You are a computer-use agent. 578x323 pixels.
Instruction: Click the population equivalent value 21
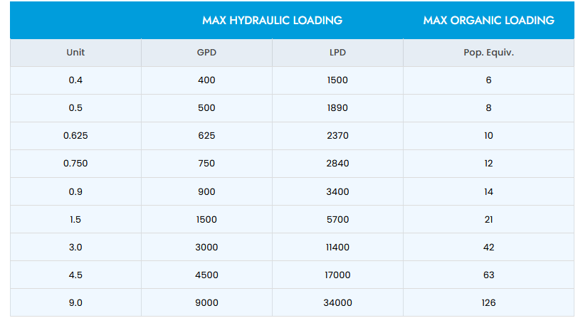[x=488, y=219]
